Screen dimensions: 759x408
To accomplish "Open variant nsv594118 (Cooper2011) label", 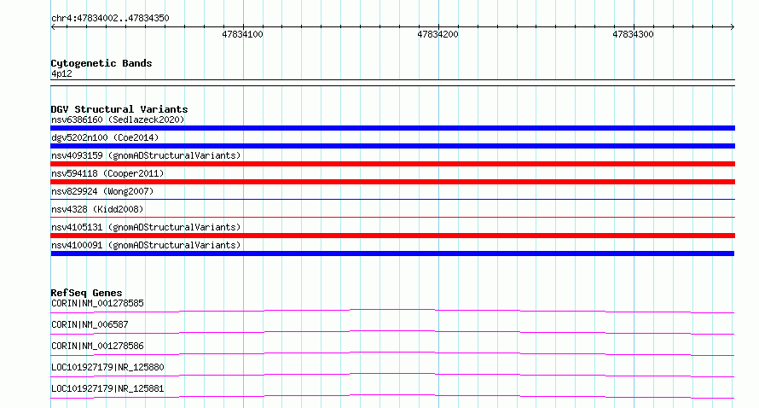I will 107,173.
